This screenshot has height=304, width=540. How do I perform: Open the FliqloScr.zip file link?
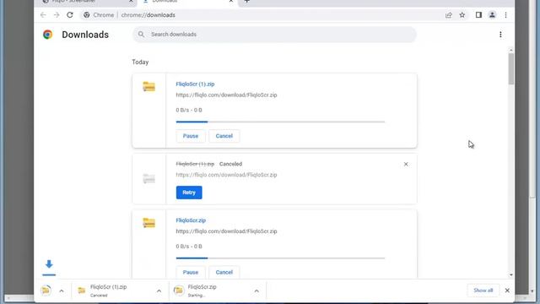191,220
